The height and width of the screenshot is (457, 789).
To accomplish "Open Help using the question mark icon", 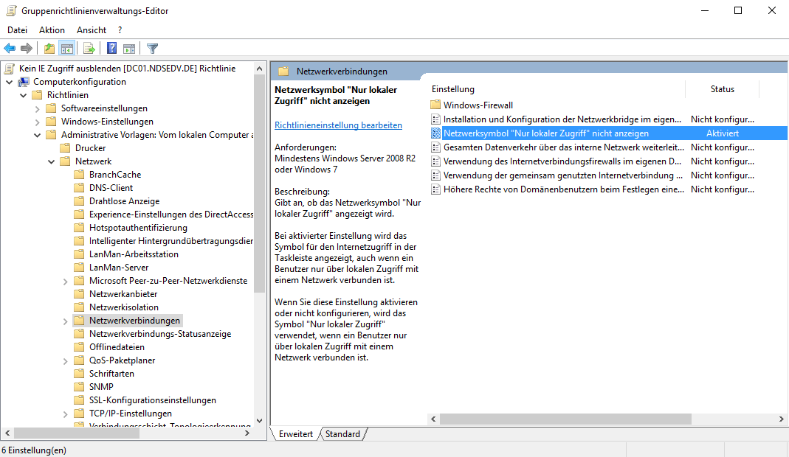I will [x=111, y=49].
